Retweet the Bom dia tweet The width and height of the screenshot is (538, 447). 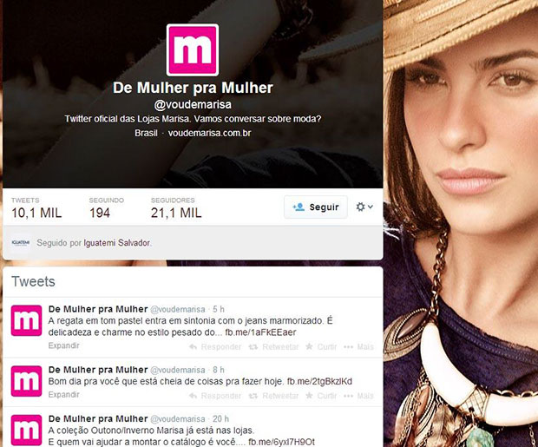273,396
